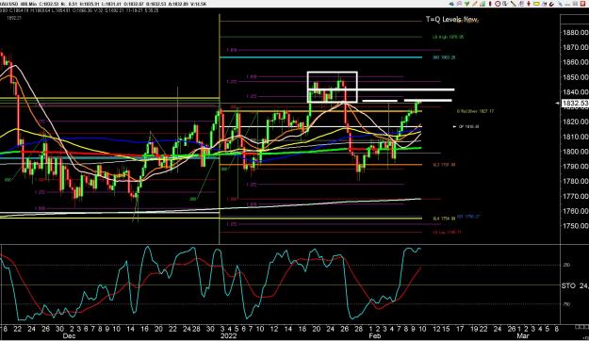The image size is (589, 341).
Task: Click the round clock icon
Action: coord(498,4)
